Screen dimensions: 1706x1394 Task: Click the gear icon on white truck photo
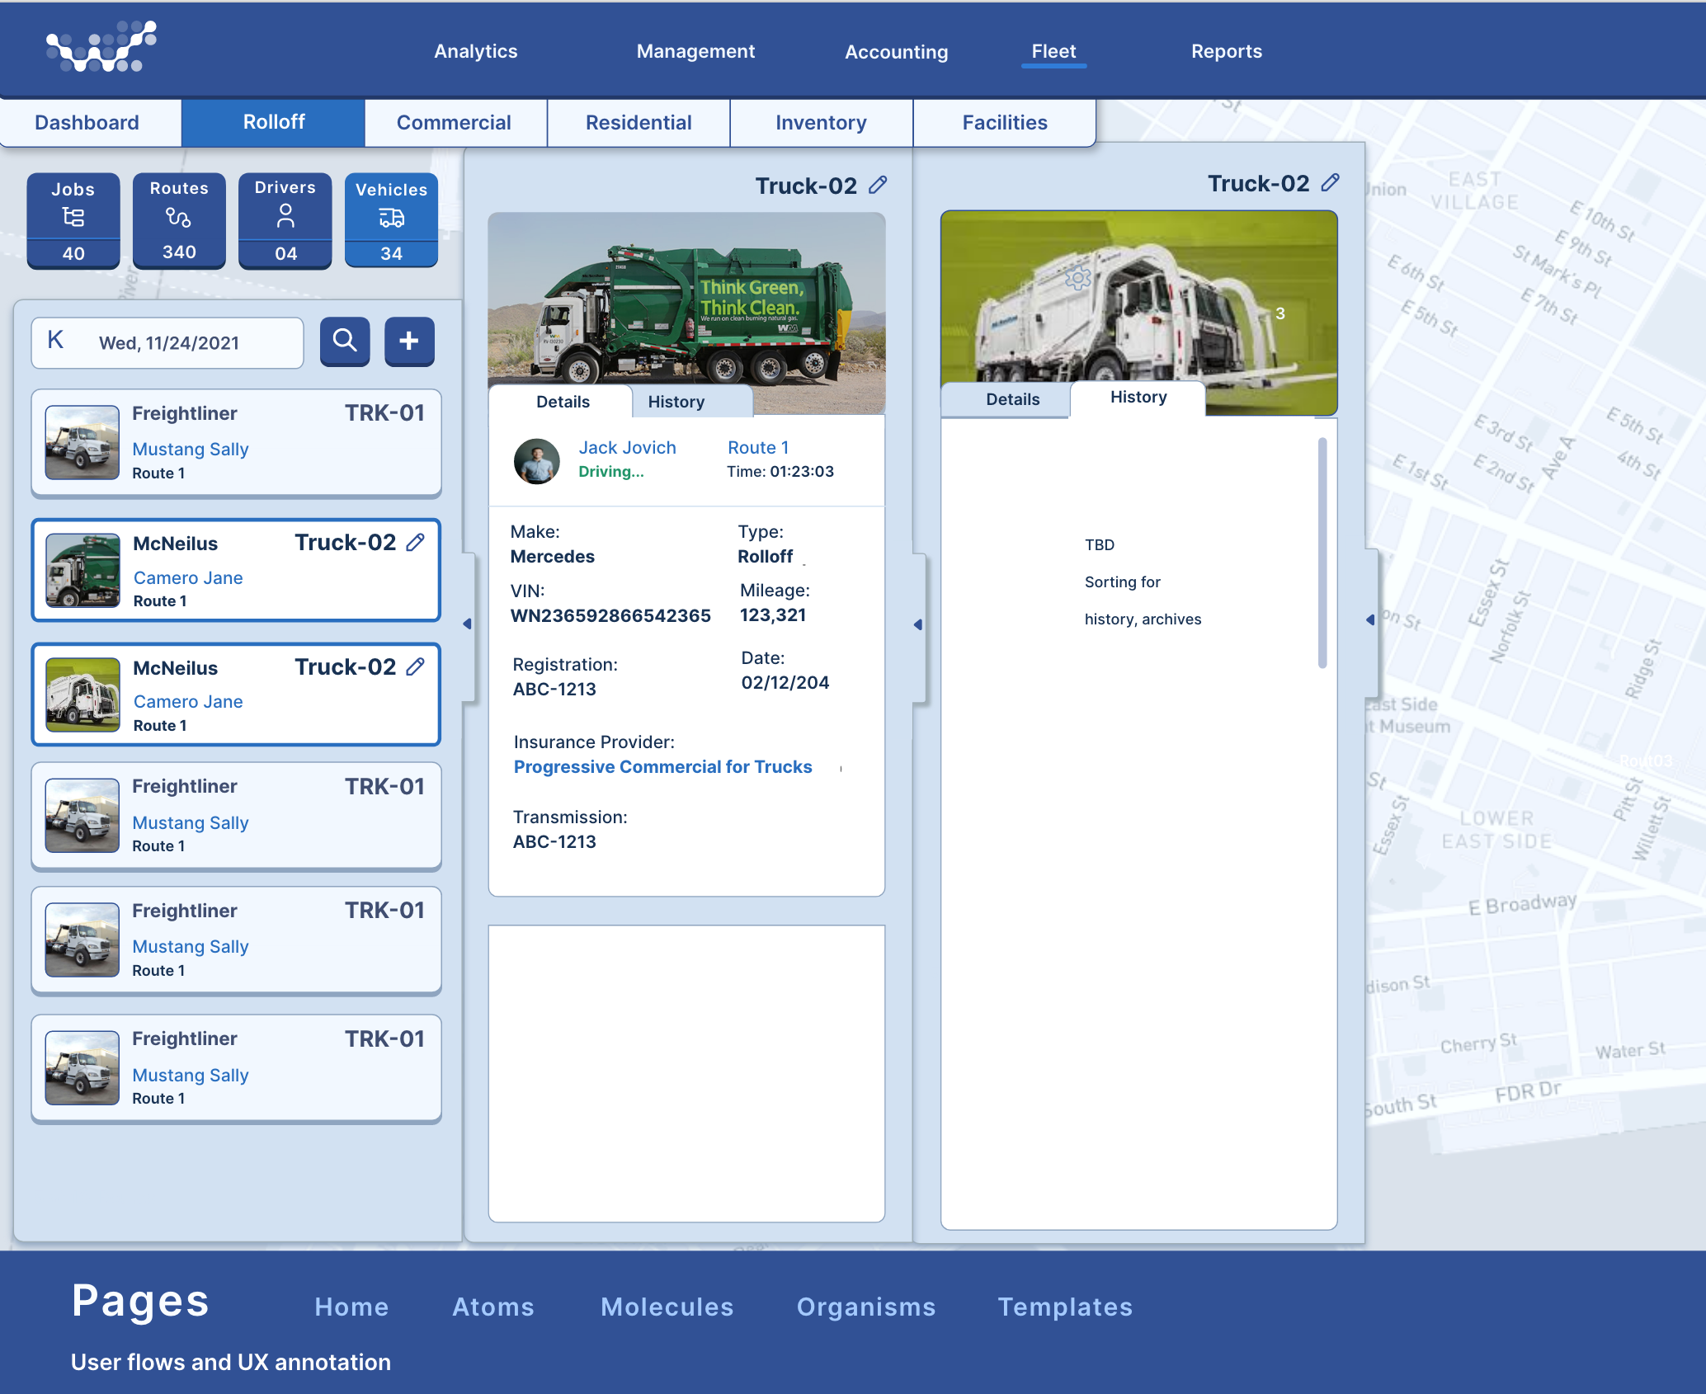(1077, 279)
